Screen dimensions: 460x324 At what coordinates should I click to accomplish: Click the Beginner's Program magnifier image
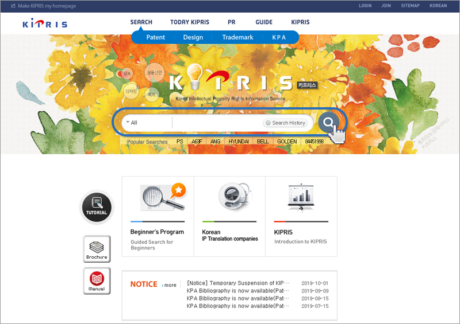pyautogui.click(x=163, y=197)
